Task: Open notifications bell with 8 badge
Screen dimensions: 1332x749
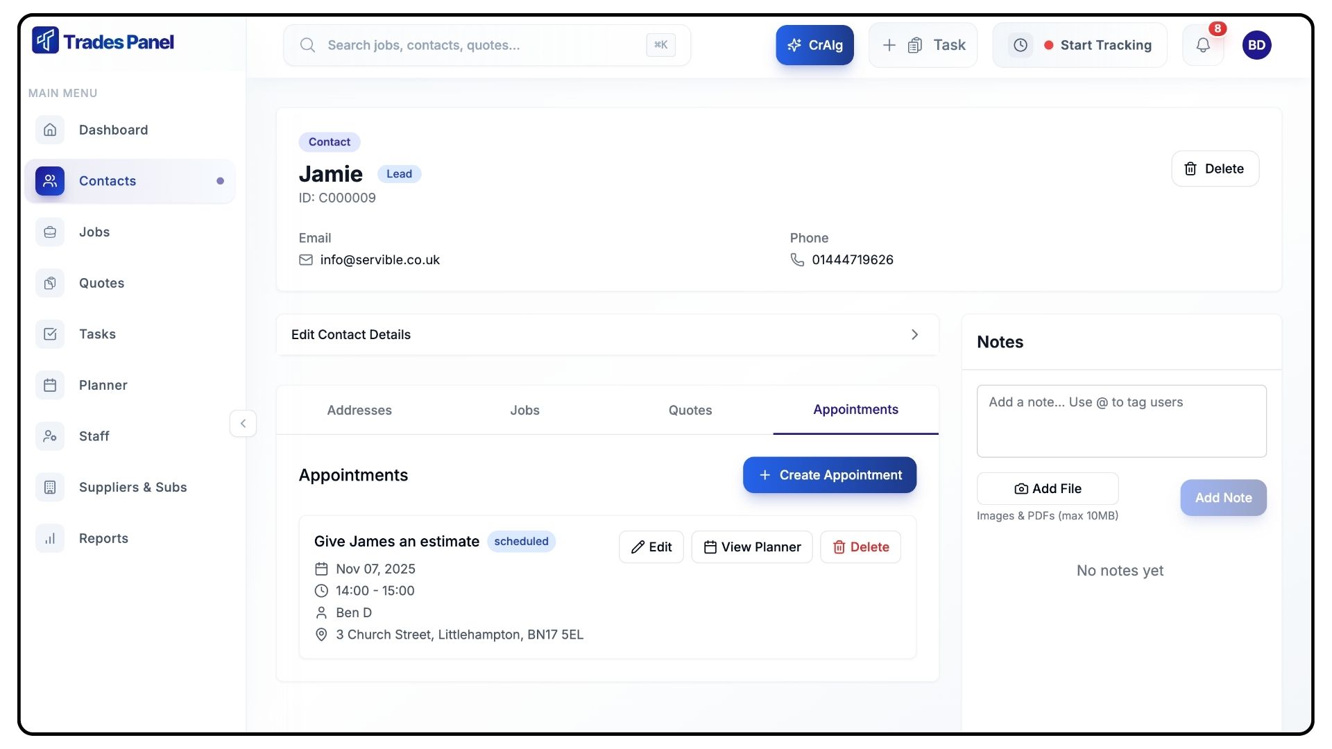Action: click(1203, 45)
